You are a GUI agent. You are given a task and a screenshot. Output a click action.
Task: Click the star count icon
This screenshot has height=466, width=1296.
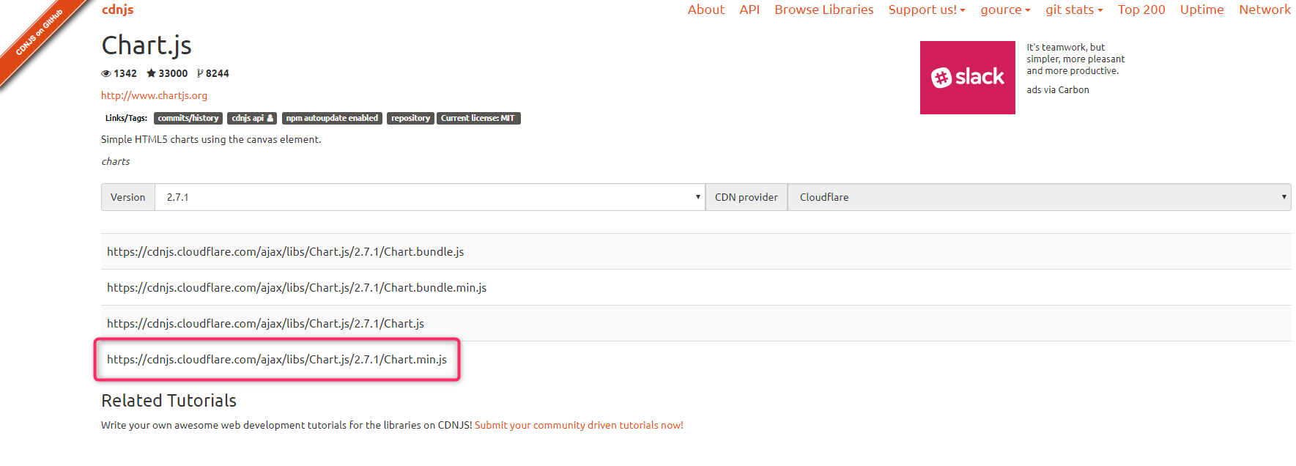pyautogui.click(x=151, y=73)
